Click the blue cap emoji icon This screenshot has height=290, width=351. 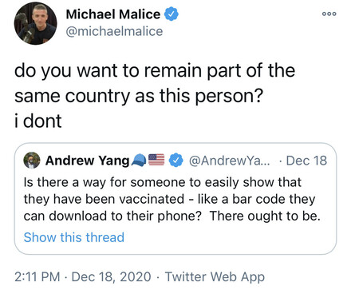point(139,160)
